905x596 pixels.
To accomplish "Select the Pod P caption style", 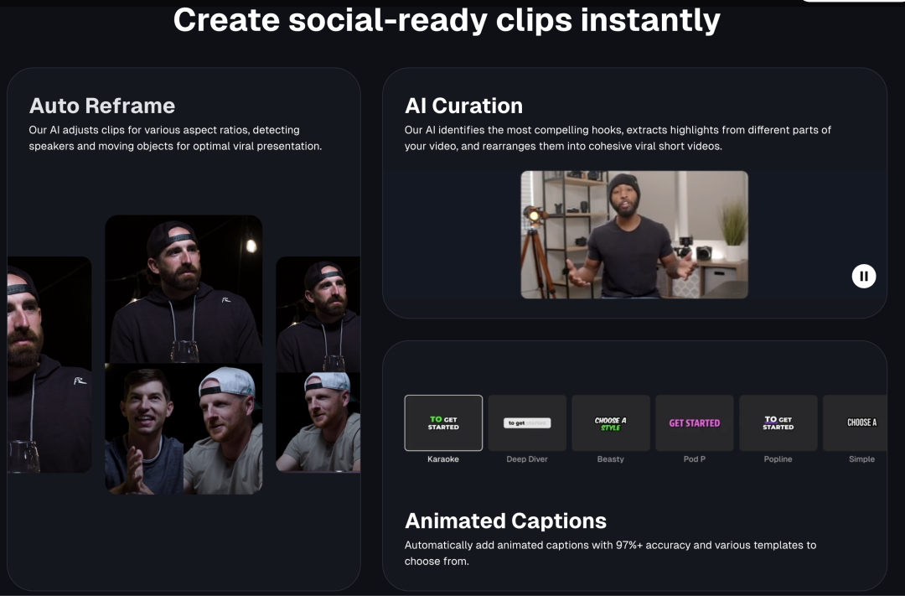I will click(695, 423).
